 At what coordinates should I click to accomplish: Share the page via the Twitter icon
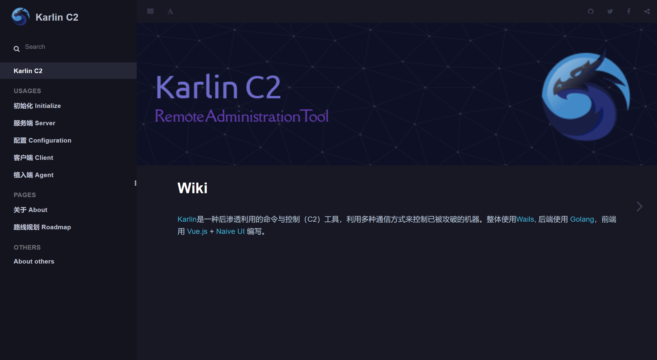pos(610,12)
